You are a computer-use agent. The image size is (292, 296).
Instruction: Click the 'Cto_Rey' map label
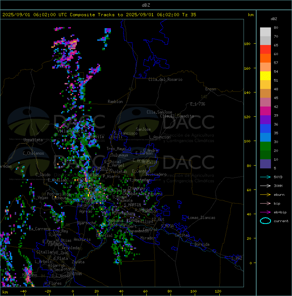point(60,231)
